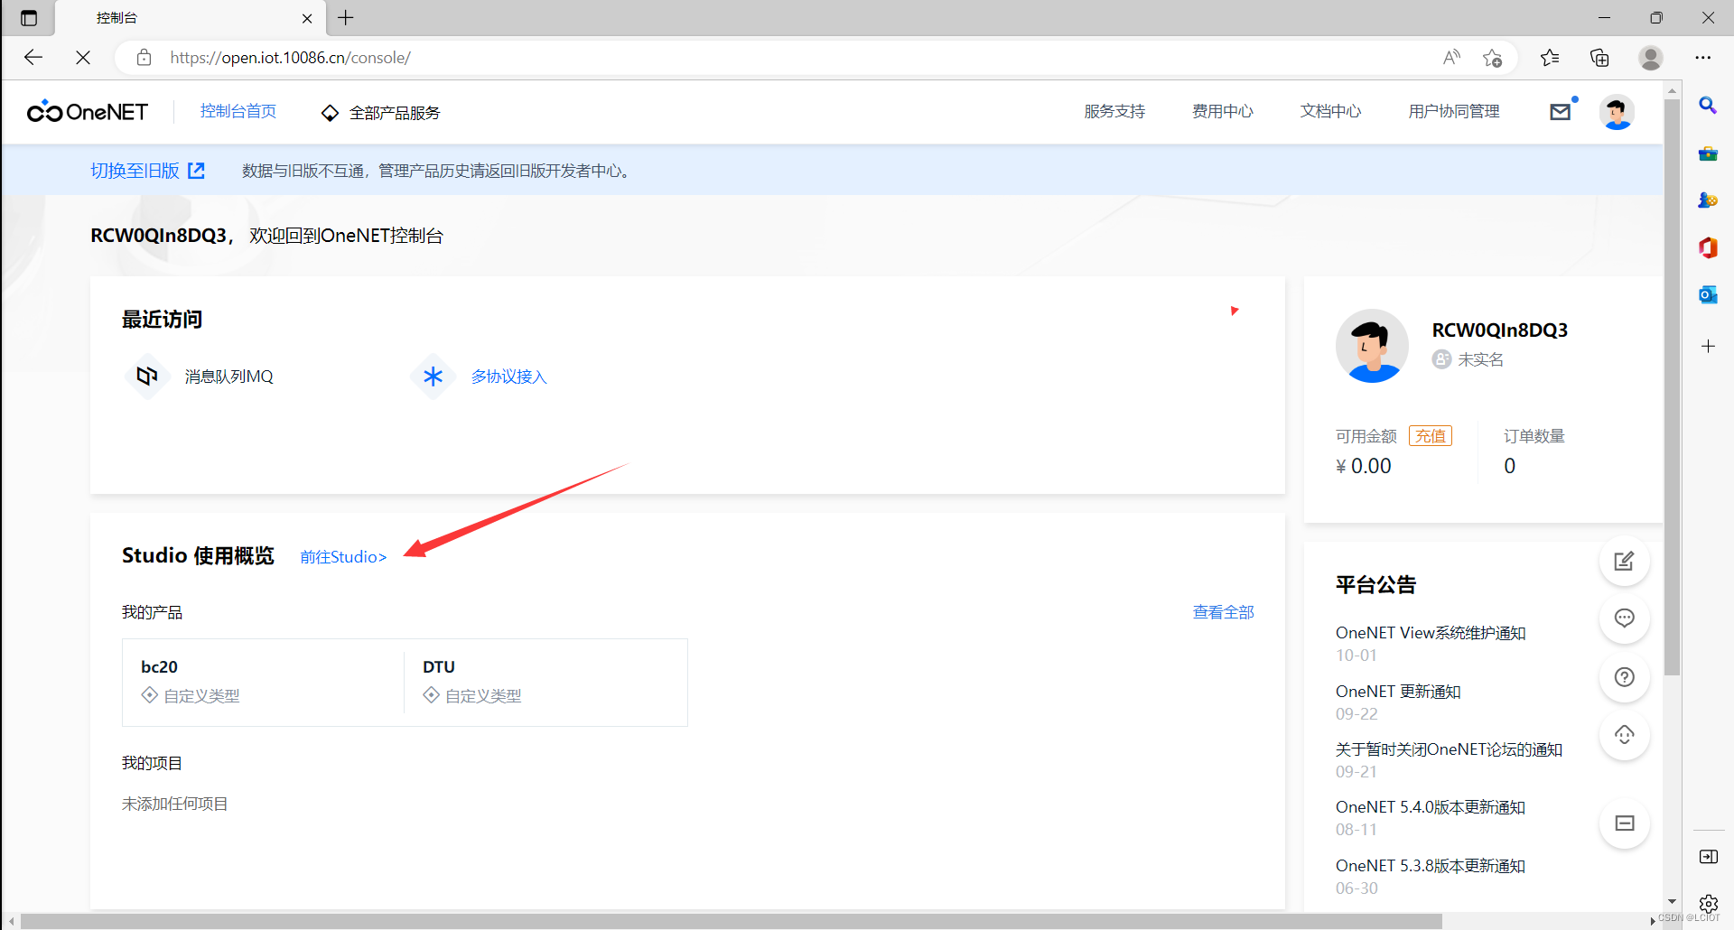Stop loading the page

pos(83,58)
